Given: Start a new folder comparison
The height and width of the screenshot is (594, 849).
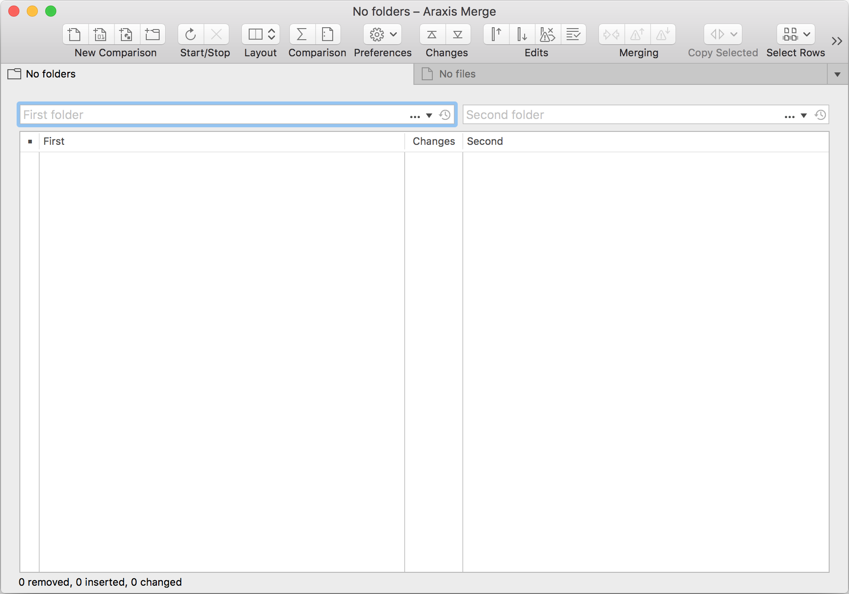Looking at the screenshot, I should (153, 34).
